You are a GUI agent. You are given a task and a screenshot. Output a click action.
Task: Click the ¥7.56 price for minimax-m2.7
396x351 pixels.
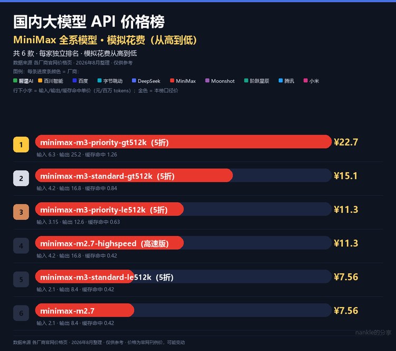click(346, 311)
